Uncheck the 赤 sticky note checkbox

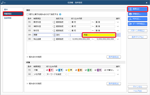47,70
